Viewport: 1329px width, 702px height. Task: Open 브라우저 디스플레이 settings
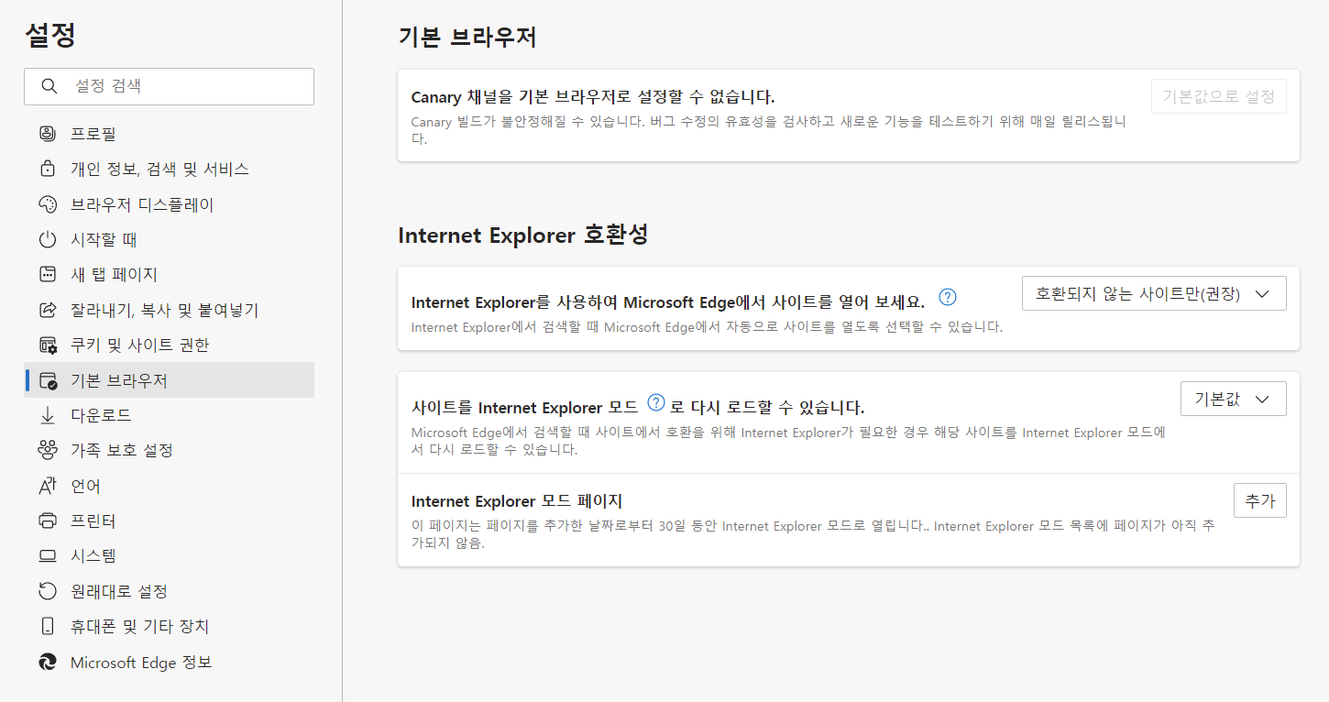click(x=169, y=204)
